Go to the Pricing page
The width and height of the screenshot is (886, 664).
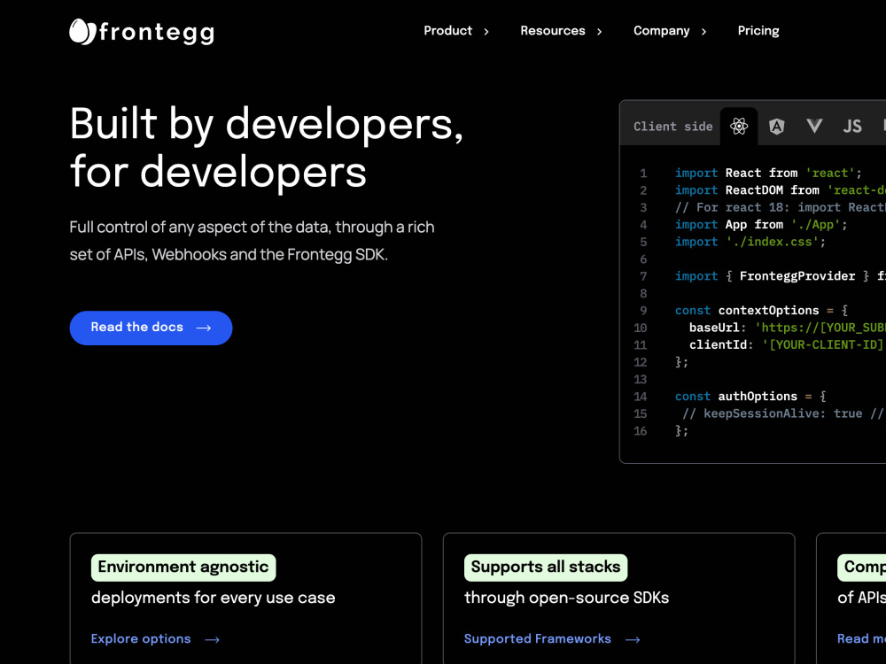[x=758, y=30]
